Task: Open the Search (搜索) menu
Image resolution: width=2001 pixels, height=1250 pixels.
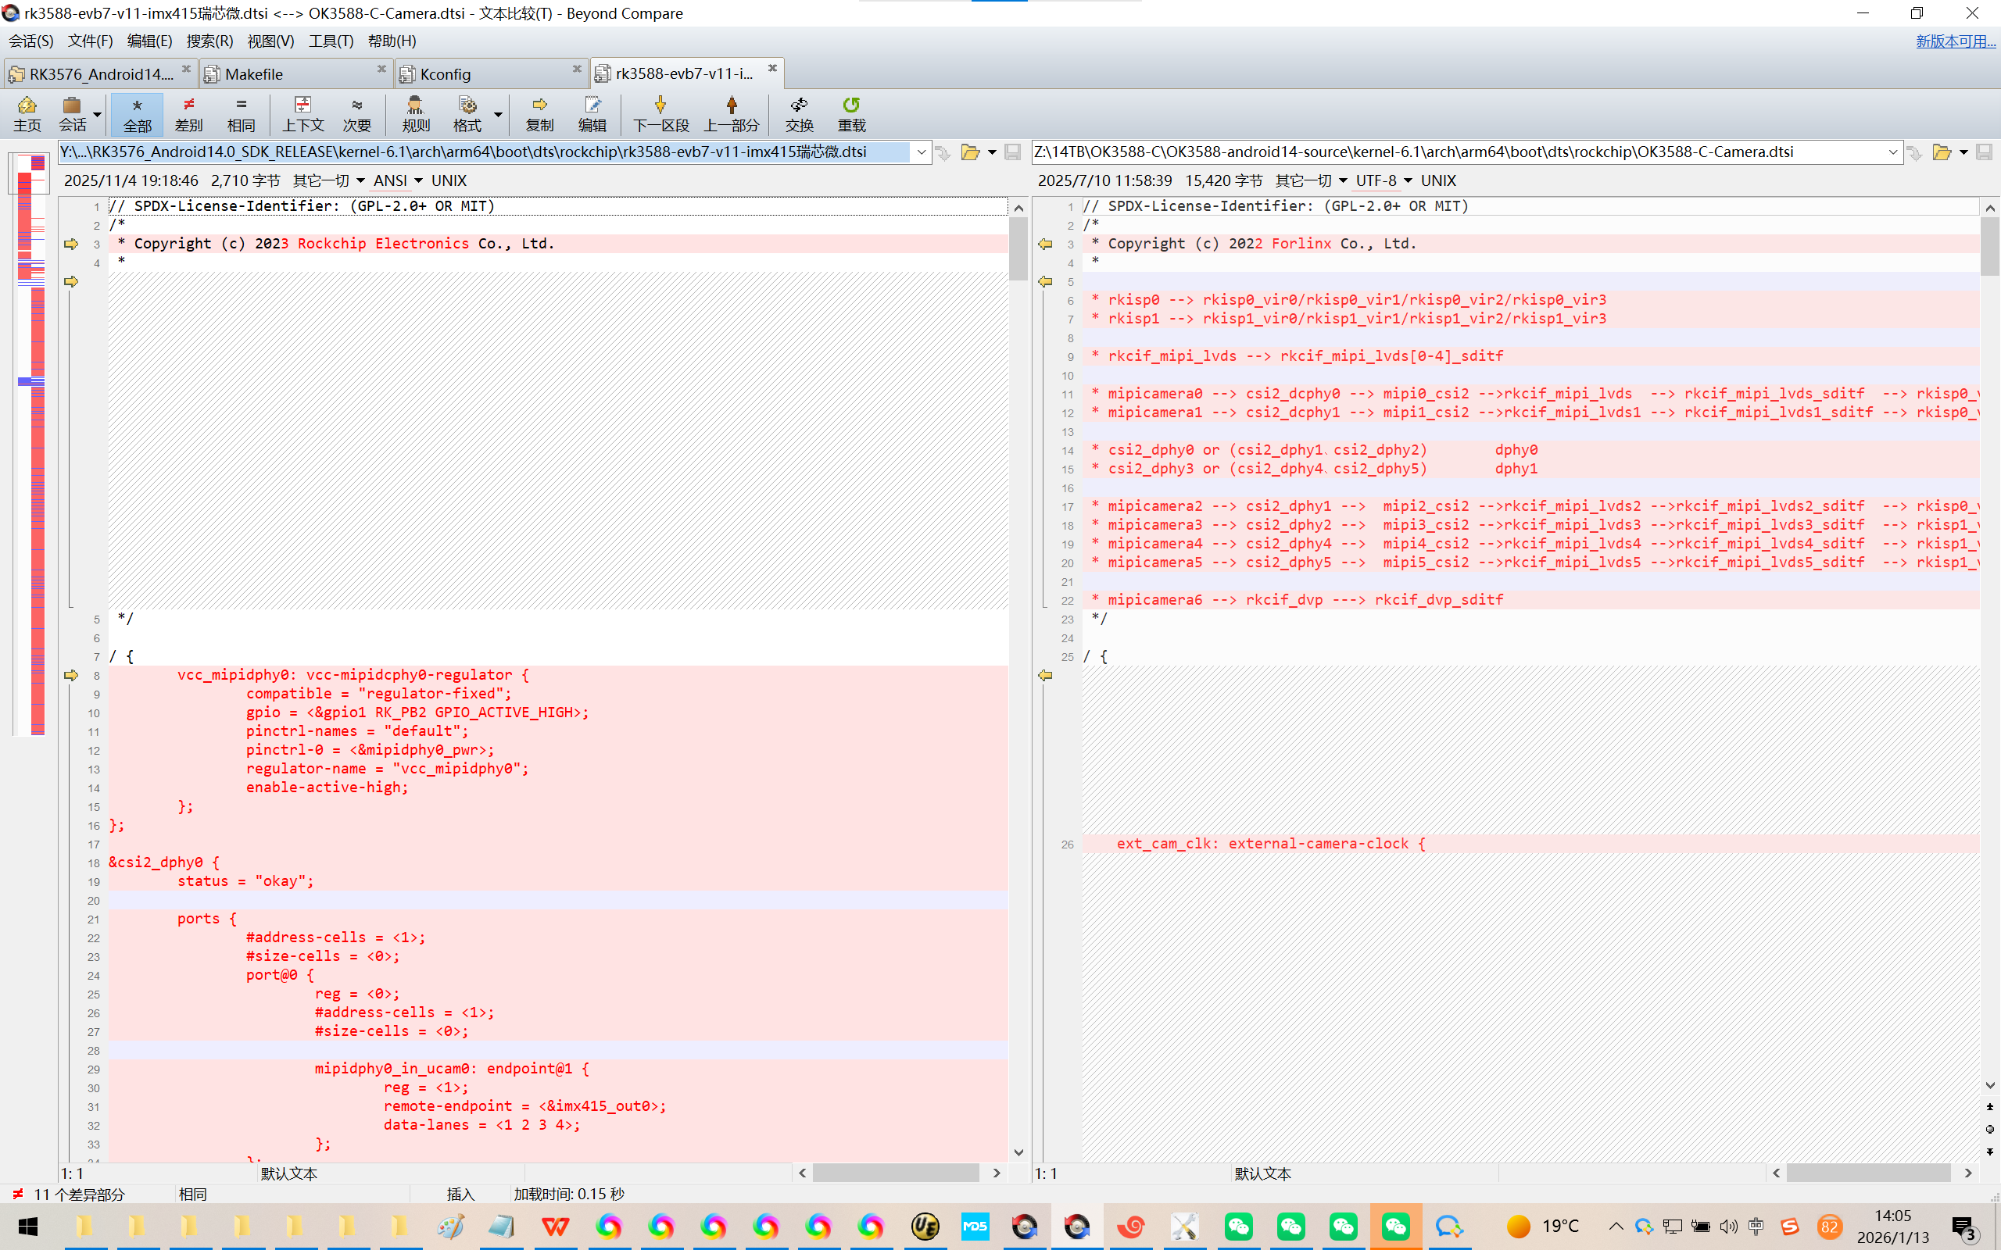Action: [x=209, y=41]
